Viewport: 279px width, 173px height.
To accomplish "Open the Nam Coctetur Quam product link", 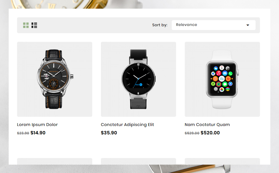I will pos(207,125).
